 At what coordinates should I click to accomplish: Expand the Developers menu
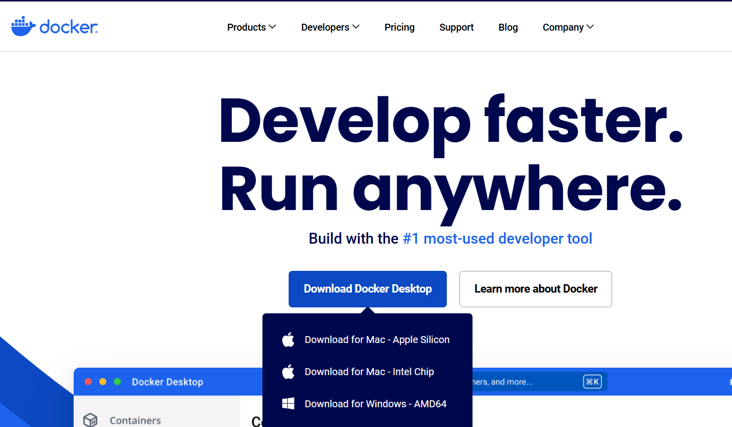[330, 27]
